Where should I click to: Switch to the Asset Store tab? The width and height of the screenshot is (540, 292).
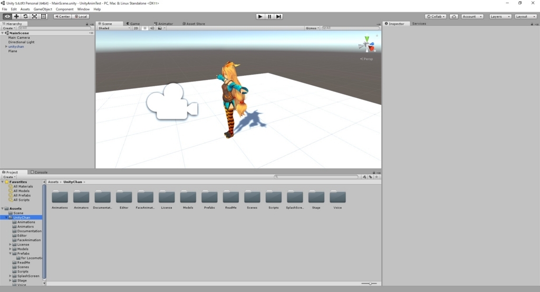[x=194, y=24]
